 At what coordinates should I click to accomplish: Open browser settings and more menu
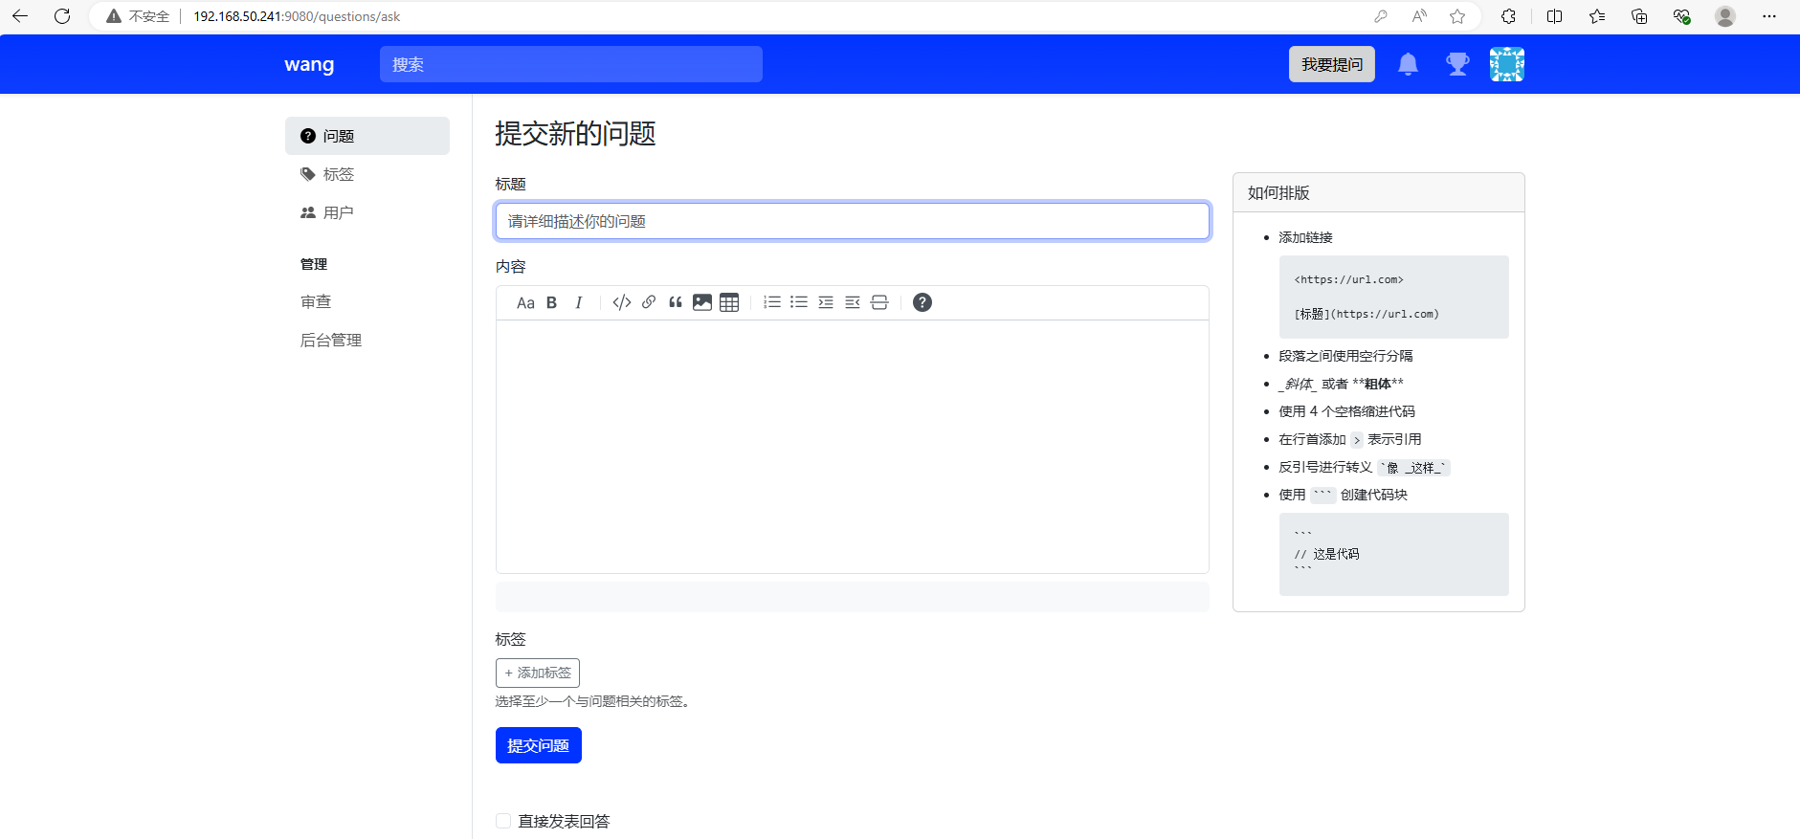[x=1769, y=16]
